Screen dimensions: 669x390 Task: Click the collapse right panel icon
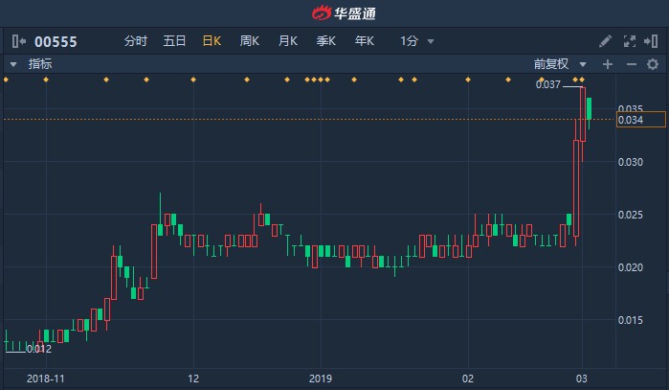(x=653, y=41)
